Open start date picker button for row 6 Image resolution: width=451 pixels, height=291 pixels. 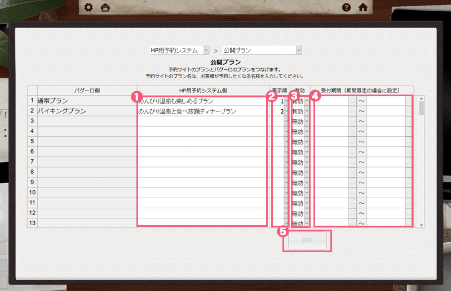click(x=352, y=152)
